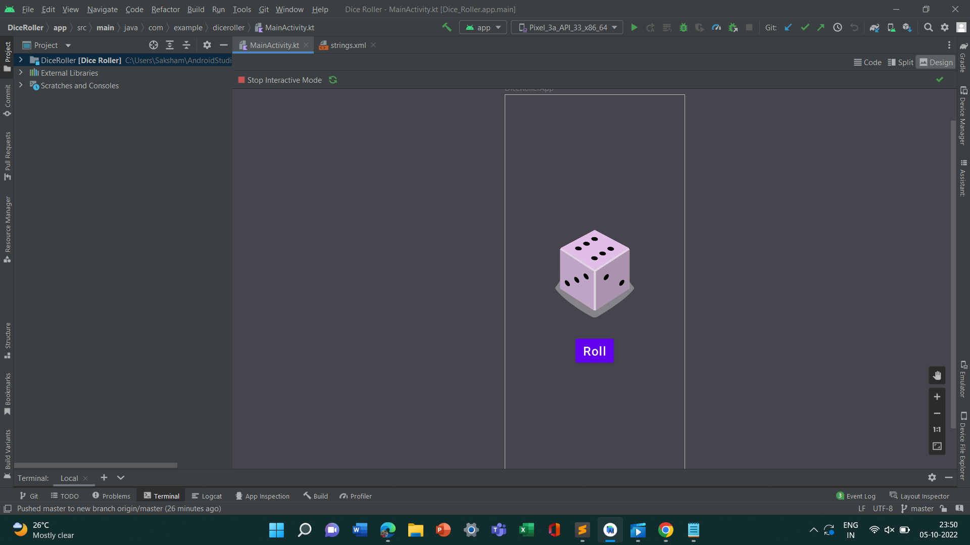Launch Google Chrome from the taskbar
This screenshot has width=970, height=545.
coord(666,530)
